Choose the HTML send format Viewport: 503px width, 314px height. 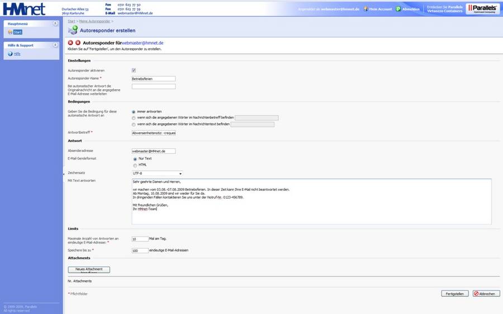coord(135,165)
